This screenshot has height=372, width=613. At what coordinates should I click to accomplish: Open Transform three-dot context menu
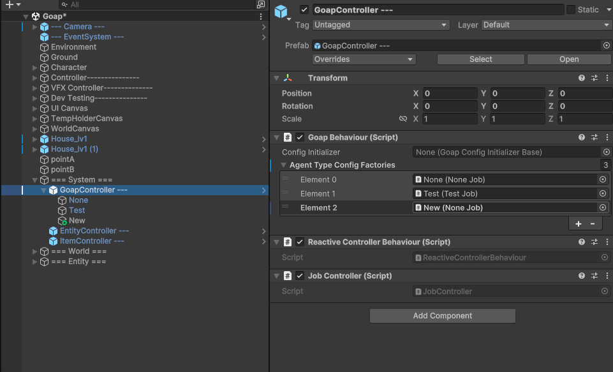click(x=607, y=78)
